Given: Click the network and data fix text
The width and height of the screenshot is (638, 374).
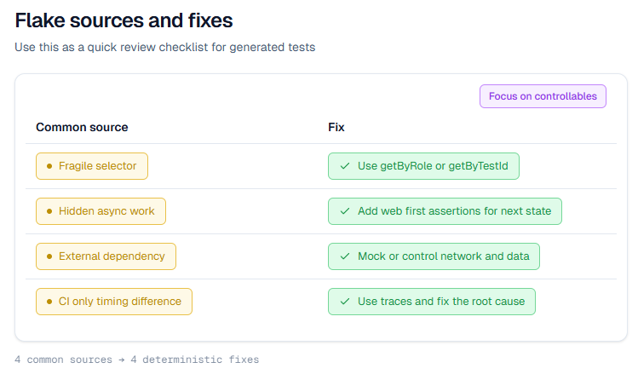Looking at the screenshot, I should [443, 256].
